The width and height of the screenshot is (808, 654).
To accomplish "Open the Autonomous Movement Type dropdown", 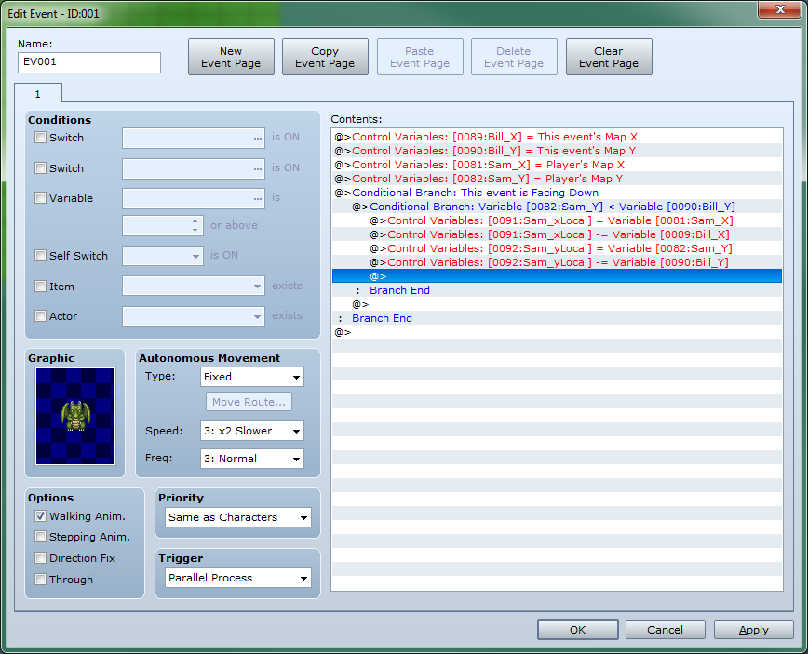I will [252, 377].
